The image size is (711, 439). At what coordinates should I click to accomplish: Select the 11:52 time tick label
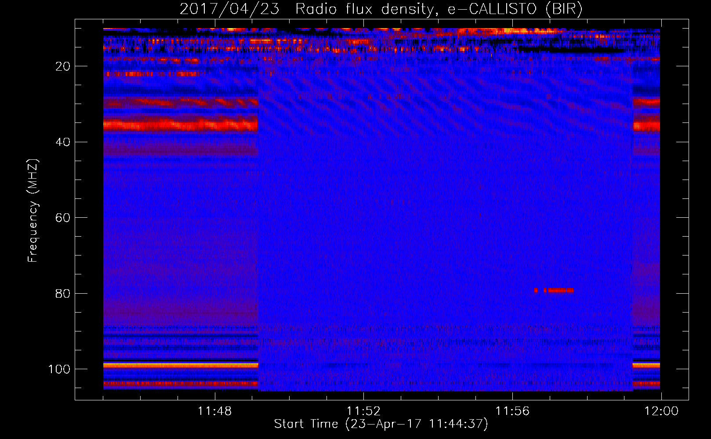click(363, 411)
